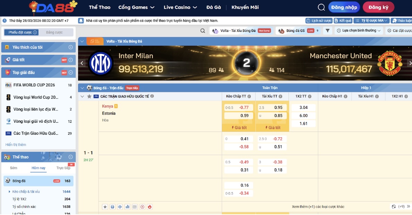Click the Đăng ký button
This screenshot has height=215, width=412.
tap(378, 7)
